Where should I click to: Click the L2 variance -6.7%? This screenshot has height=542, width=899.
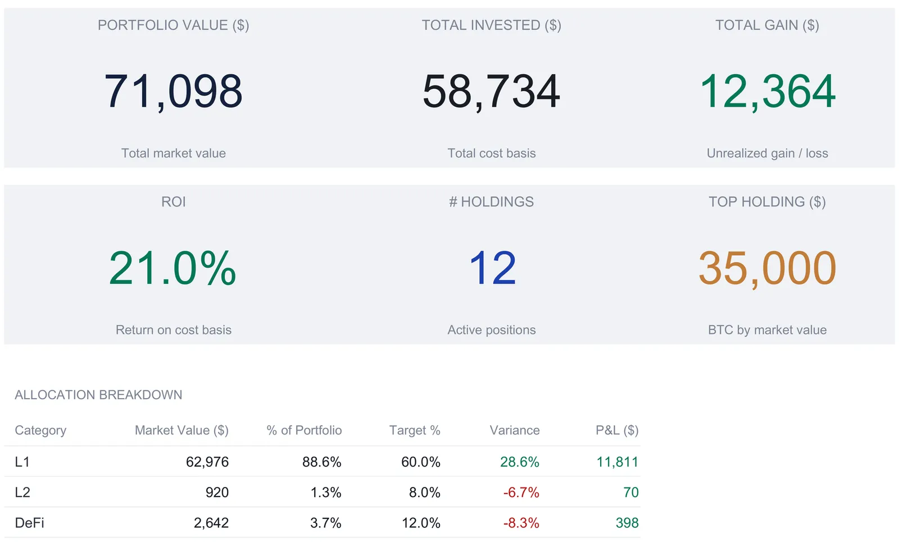click(x=521, y=493)
